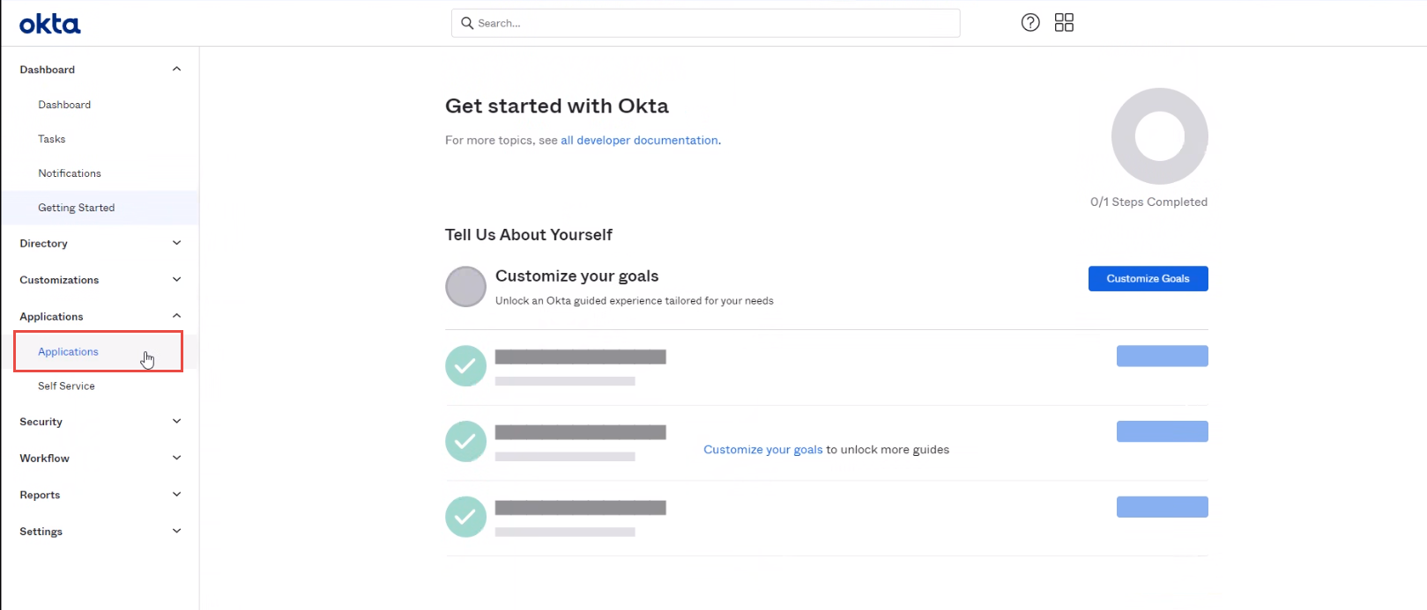The height and width of the screenshot is (610, 1427).
Task: Click the gray Customize your goals circle
Action: (x=465, y=287)
